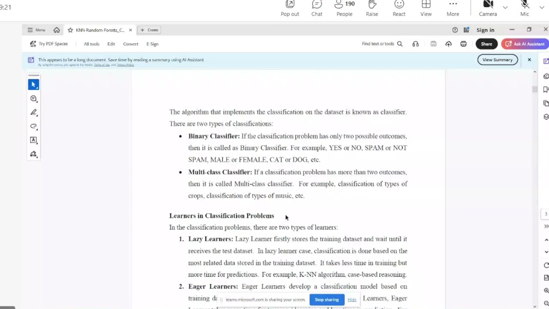
Task: Click View Summary button
Action: [498, 60]
